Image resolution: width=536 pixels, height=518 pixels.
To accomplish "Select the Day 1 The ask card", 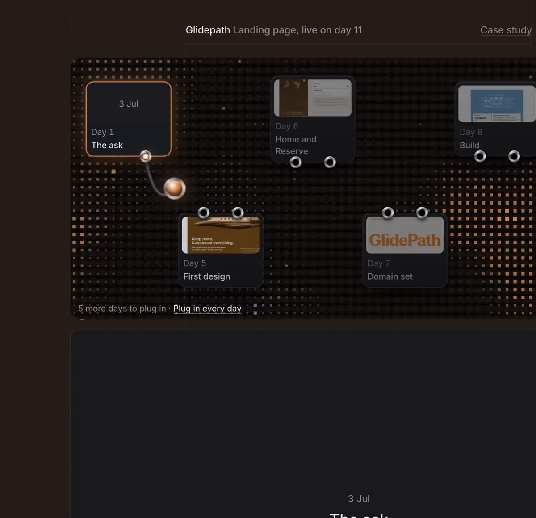I will (129, 119).
